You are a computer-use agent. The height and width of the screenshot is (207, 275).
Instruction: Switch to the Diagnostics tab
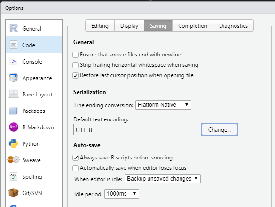233,25
